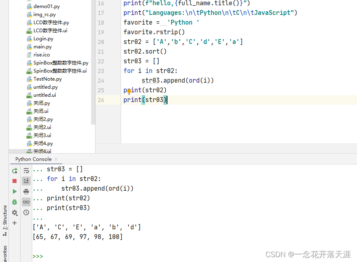This screenshot has height=262, width=357.
Task: Open console history with clock icon
Action: tap(26, 212)
